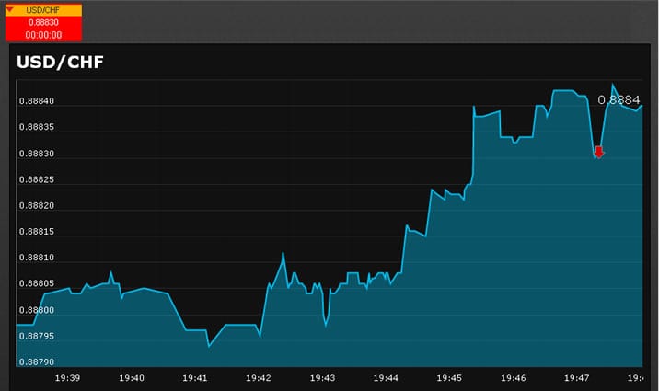This screenshot has width=659, height=391.
Task: Click the 19:41 time axis label
Action: pos(194,378)
